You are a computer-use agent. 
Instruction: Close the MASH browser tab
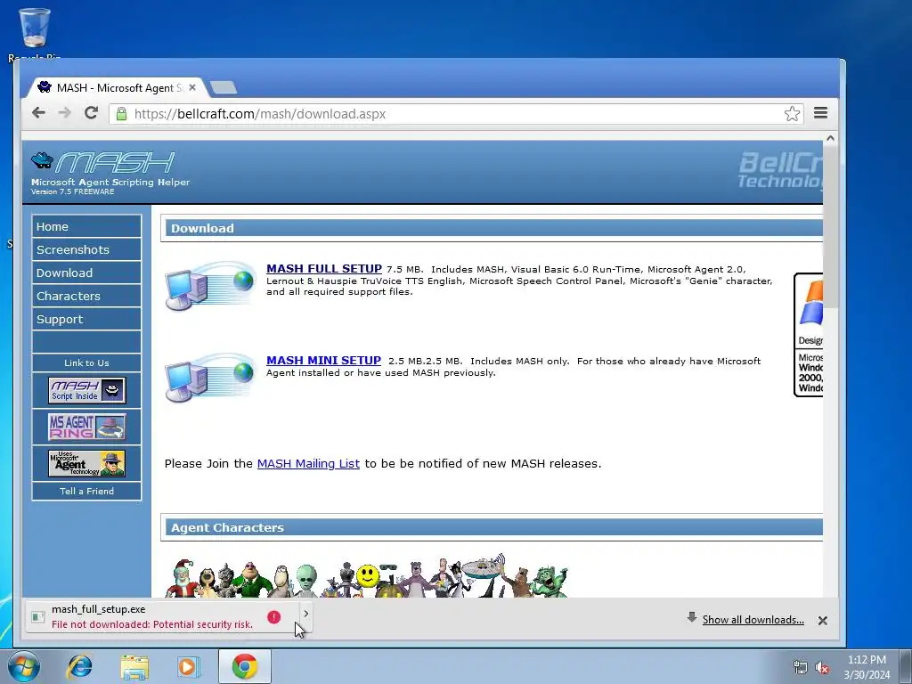click(x=192, y=87)
